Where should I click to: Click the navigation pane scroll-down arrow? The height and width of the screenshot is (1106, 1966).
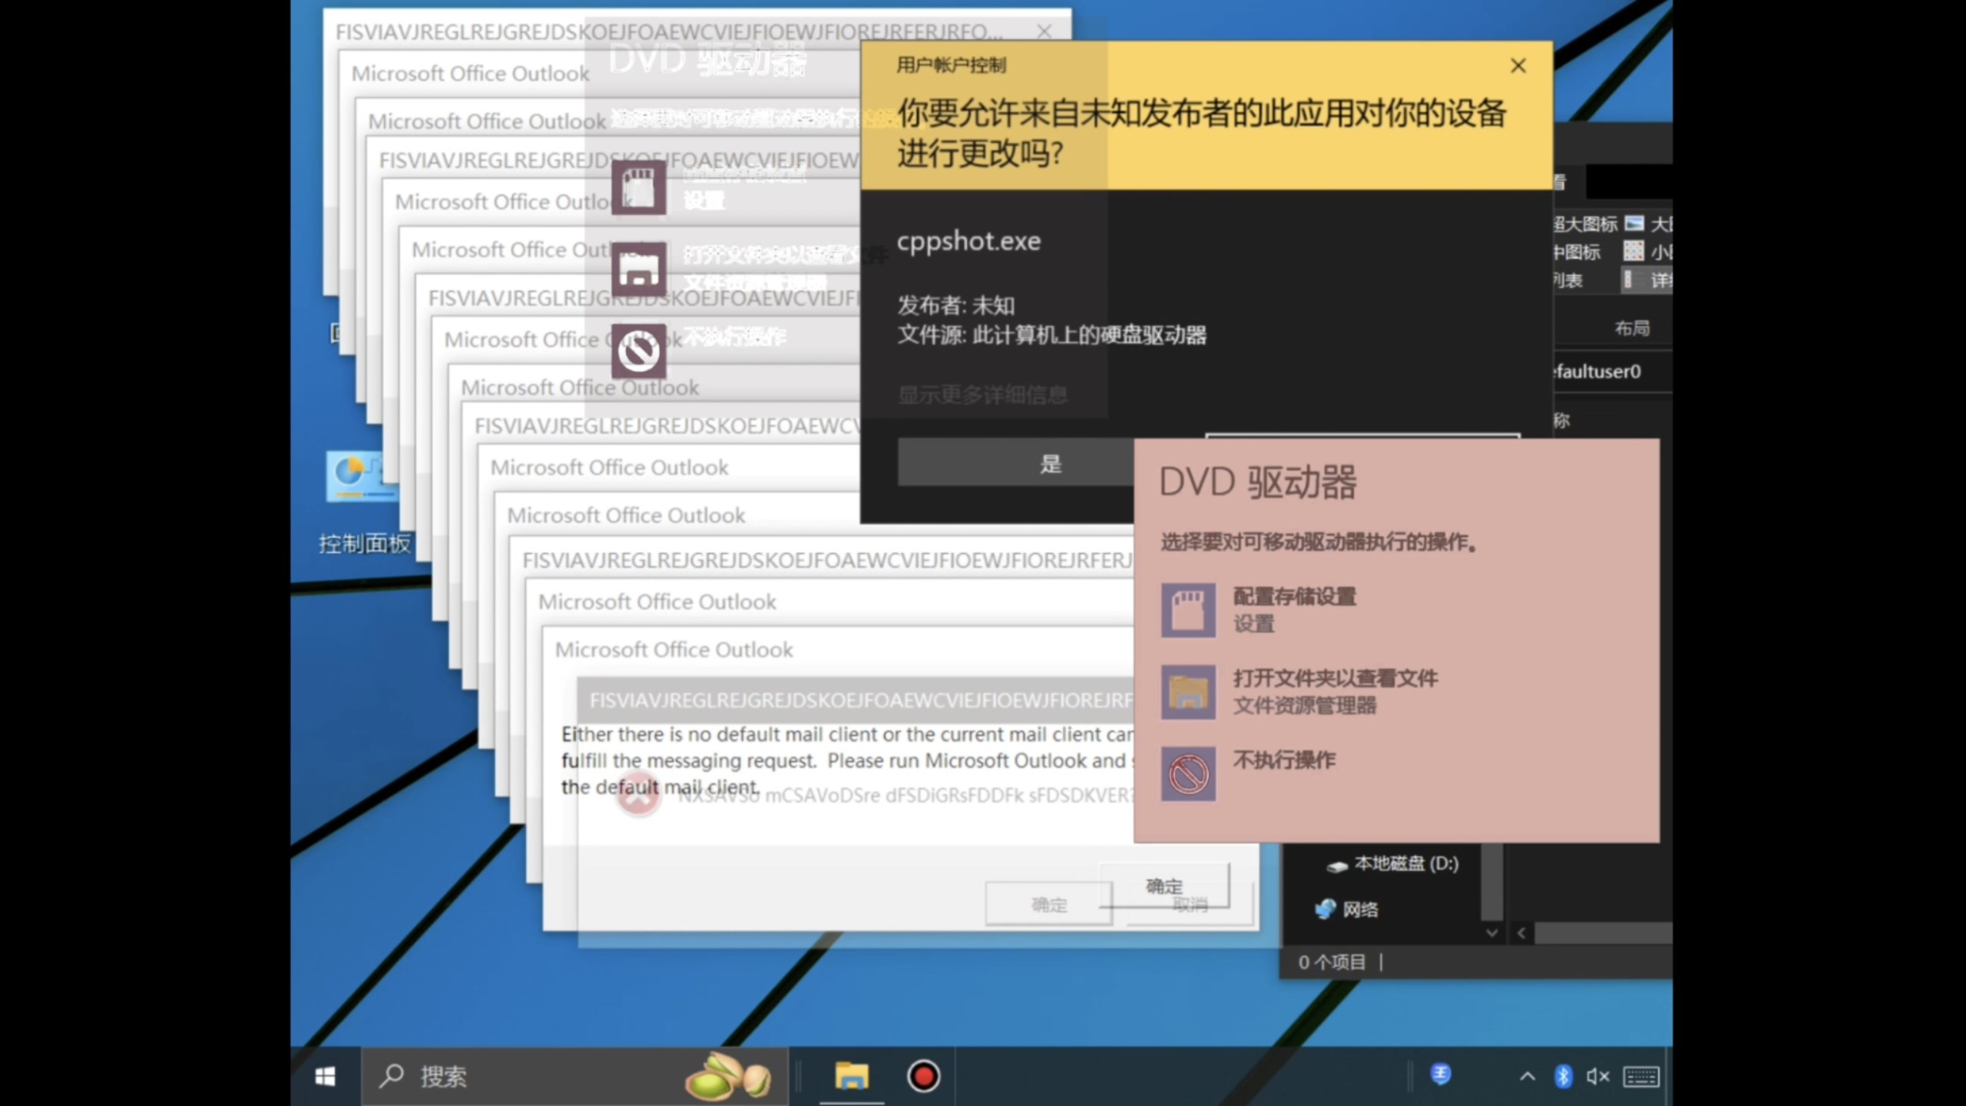click(x=1491, y=932)
